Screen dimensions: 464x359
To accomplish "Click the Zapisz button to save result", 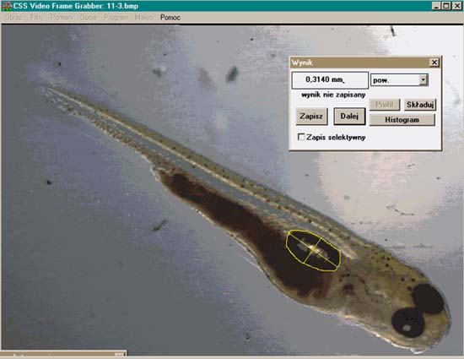I will [x=311, y=116].
